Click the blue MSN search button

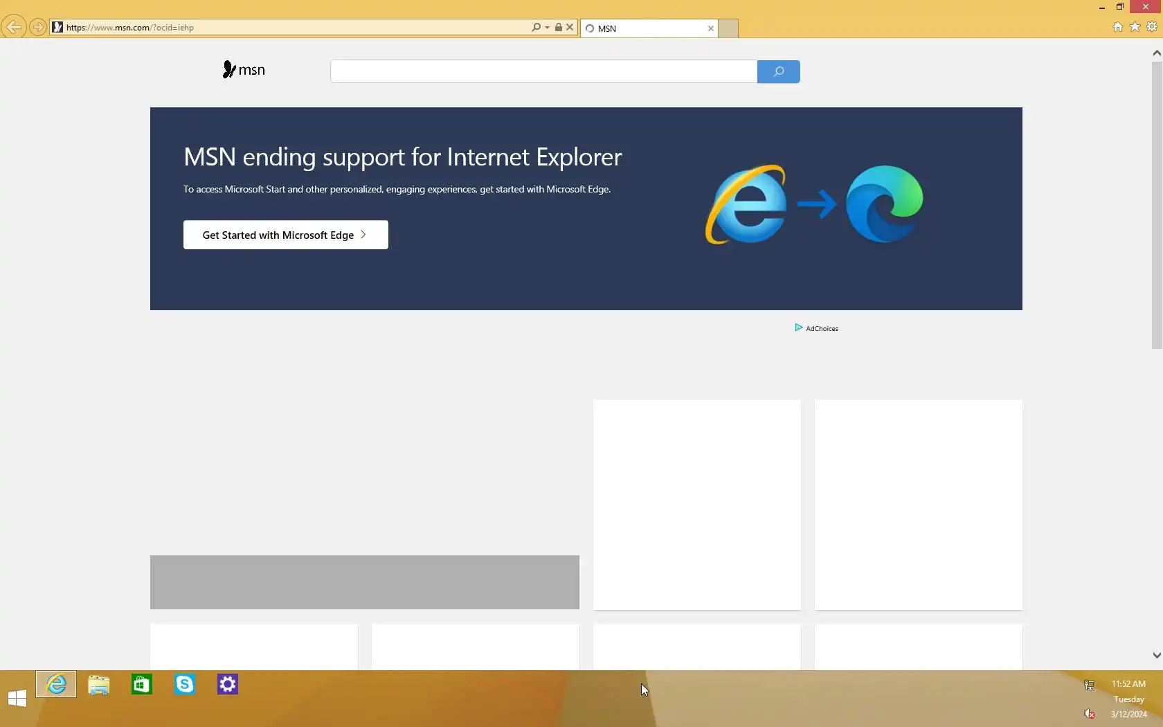(x=779, y=71)
